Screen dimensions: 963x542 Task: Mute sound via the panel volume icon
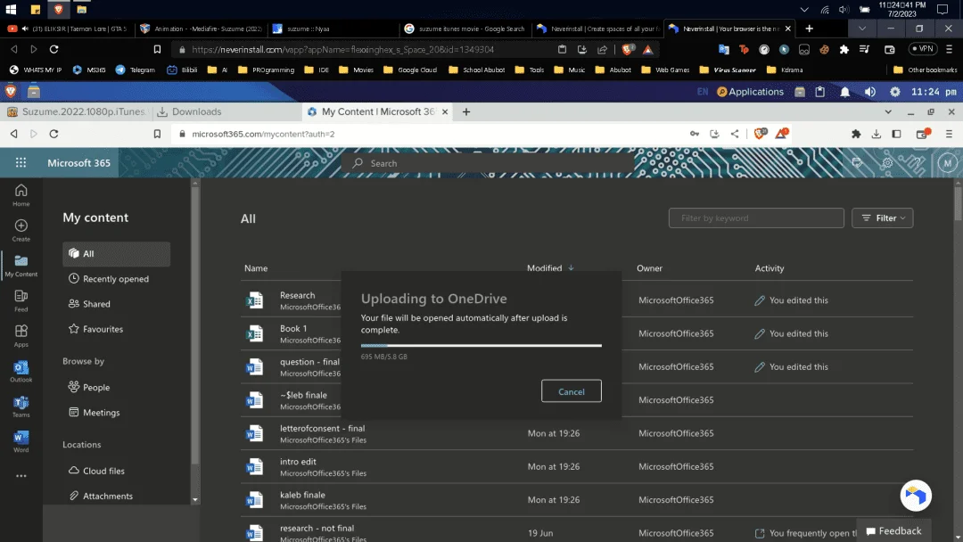870,92
